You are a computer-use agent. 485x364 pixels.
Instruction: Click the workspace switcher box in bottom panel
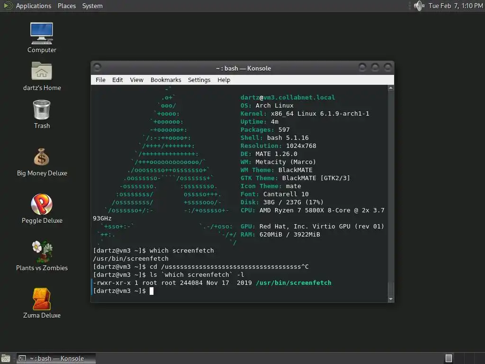(449, 358)
